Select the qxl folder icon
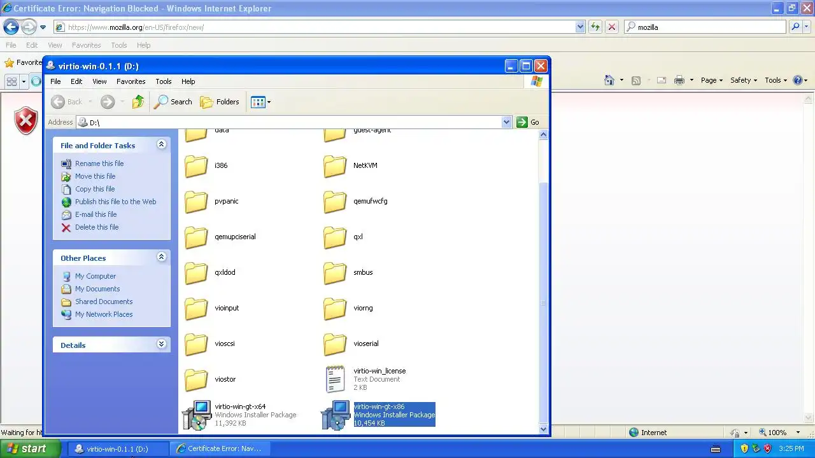 pyautogui.click(x=335, y=237)
